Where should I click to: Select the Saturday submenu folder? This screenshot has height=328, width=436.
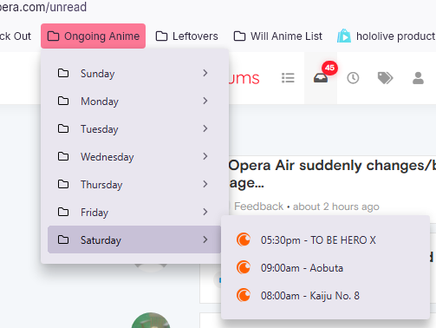(x=134, y=239)
